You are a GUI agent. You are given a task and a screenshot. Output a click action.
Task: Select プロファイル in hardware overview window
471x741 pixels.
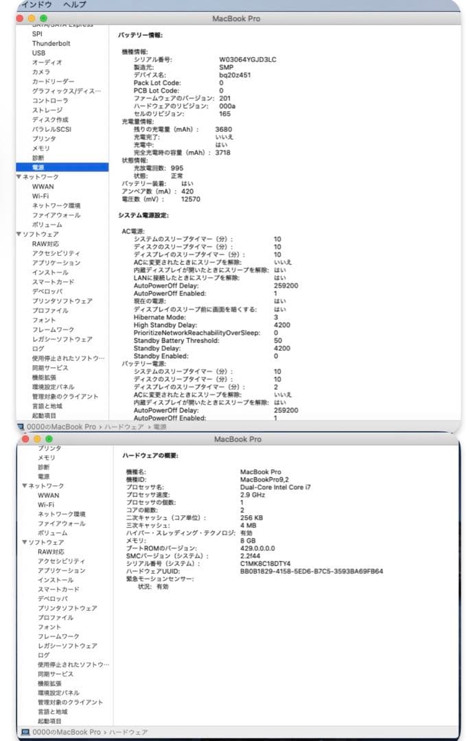[x=56, y=617]
